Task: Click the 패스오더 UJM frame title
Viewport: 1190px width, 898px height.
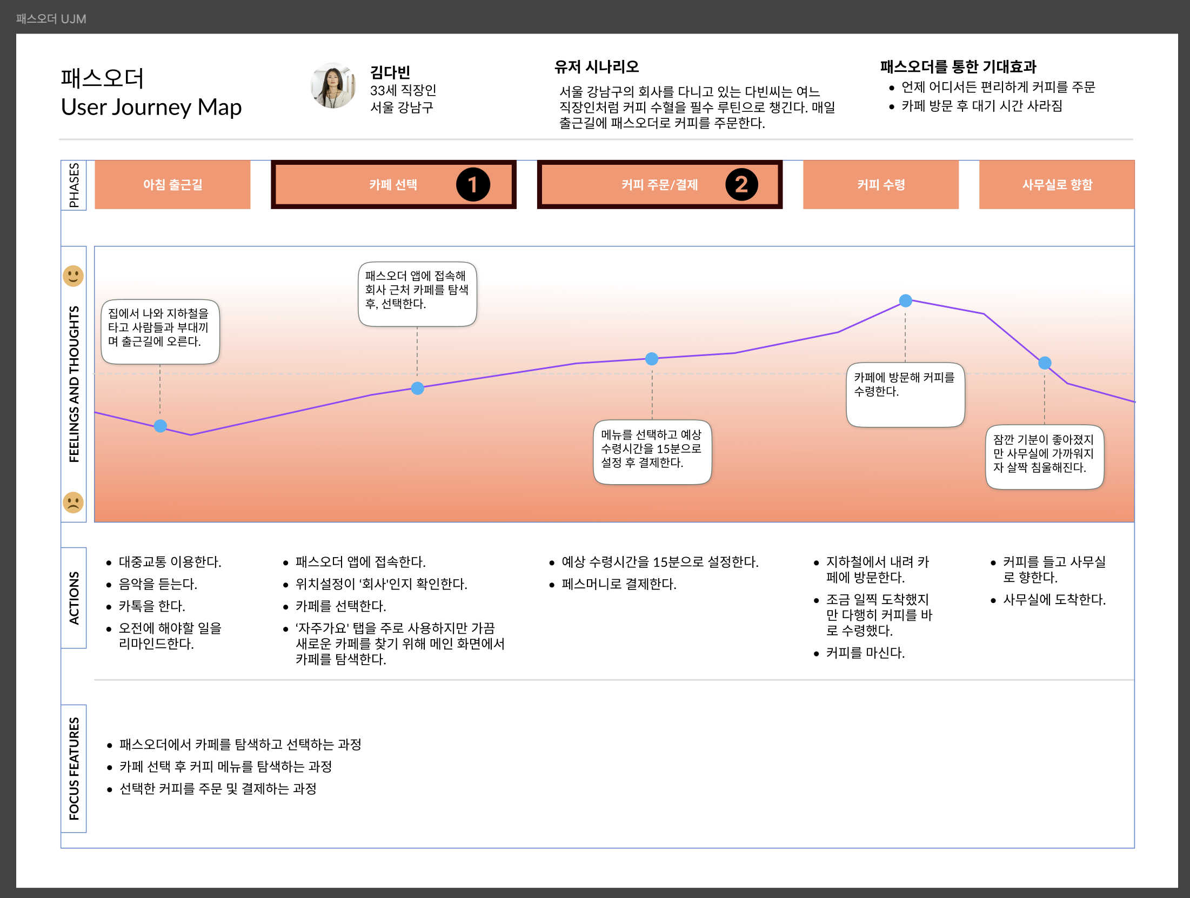Action: pos(51,19)
